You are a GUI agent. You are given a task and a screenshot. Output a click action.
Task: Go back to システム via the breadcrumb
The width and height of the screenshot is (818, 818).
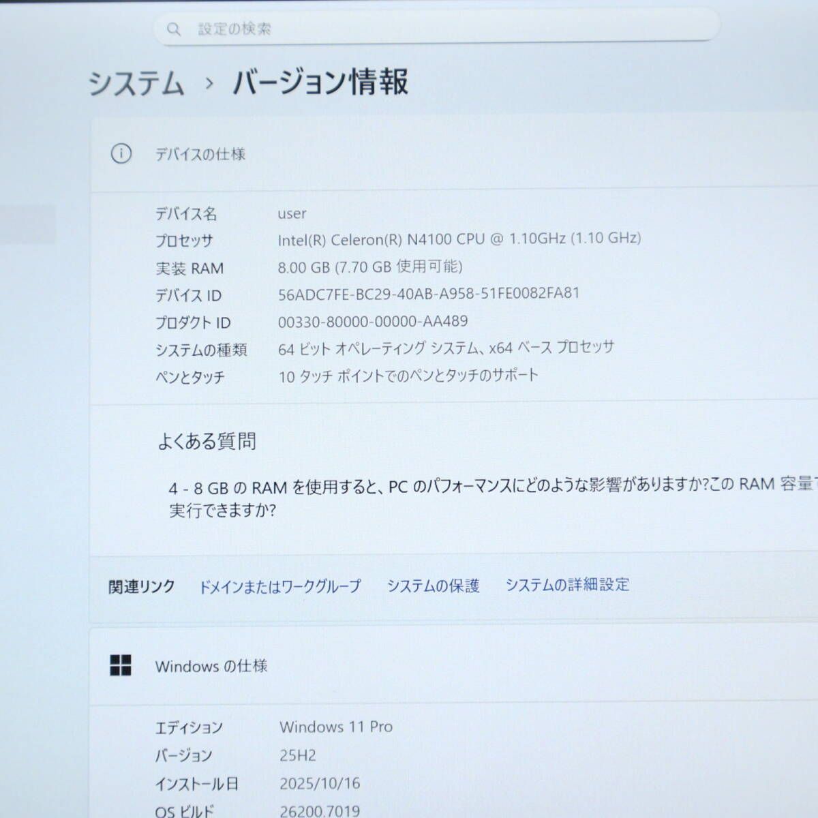click(136, 84)
